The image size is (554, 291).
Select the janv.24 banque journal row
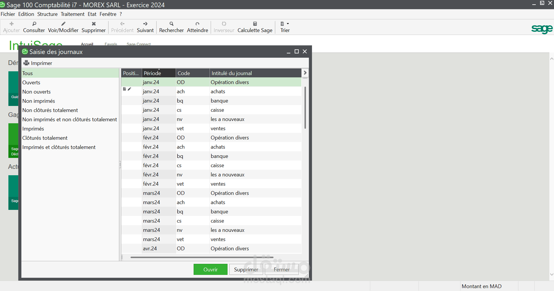coord(211,101)
